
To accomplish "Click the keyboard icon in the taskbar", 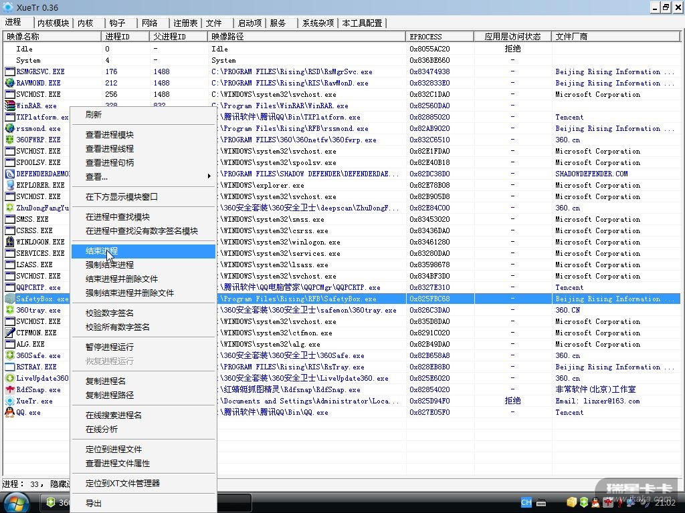I will point(541,503).
